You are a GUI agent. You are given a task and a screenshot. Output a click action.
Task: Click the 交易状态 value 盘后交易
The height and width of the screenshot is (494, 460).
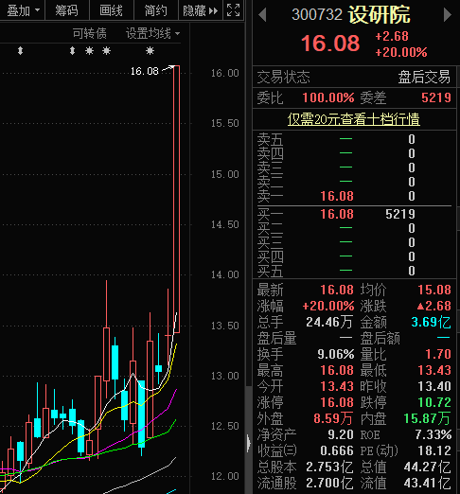tap(424, 77)
